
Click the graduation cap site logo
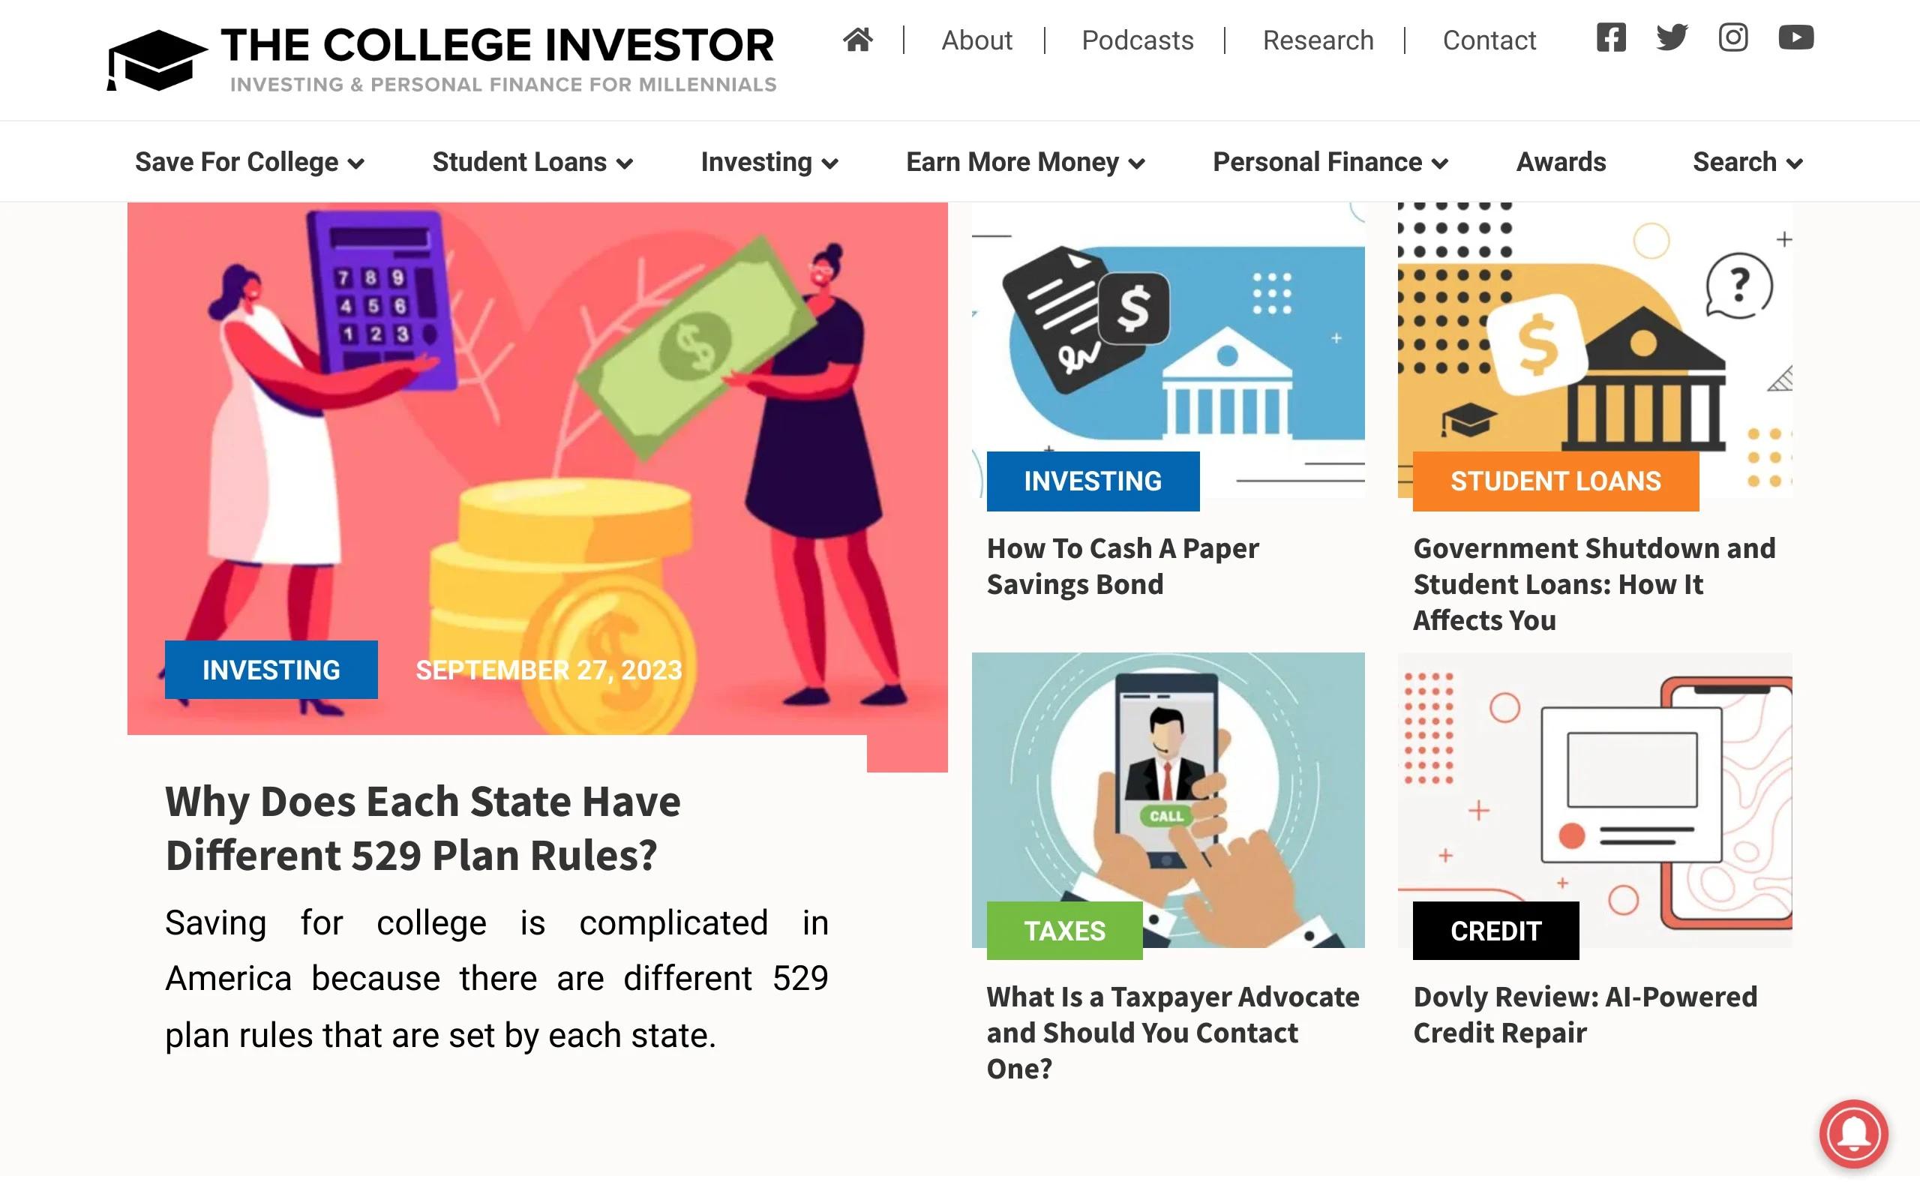point(157,60)
